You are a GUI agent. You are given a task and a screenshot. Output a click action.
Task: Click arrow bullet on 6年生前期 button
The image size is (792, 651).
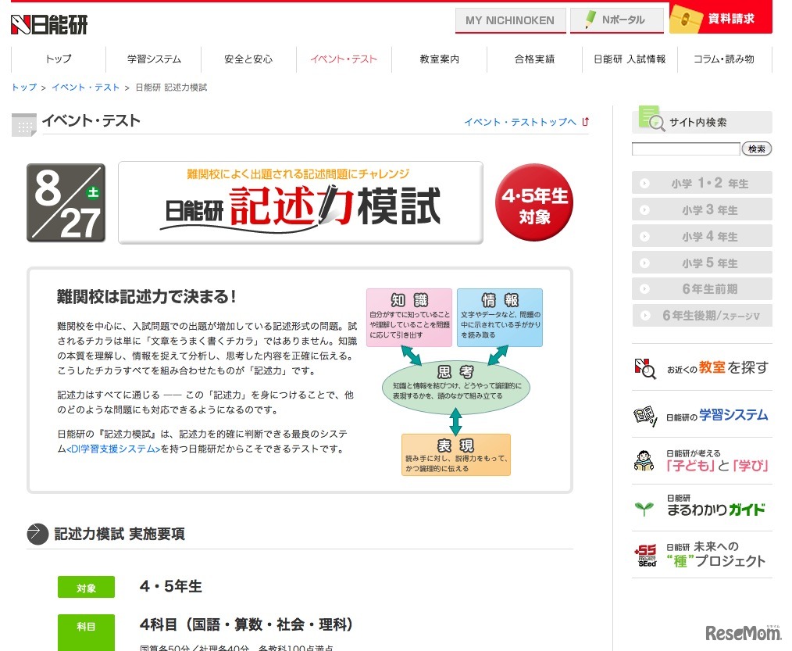click(x=644, y=289)
